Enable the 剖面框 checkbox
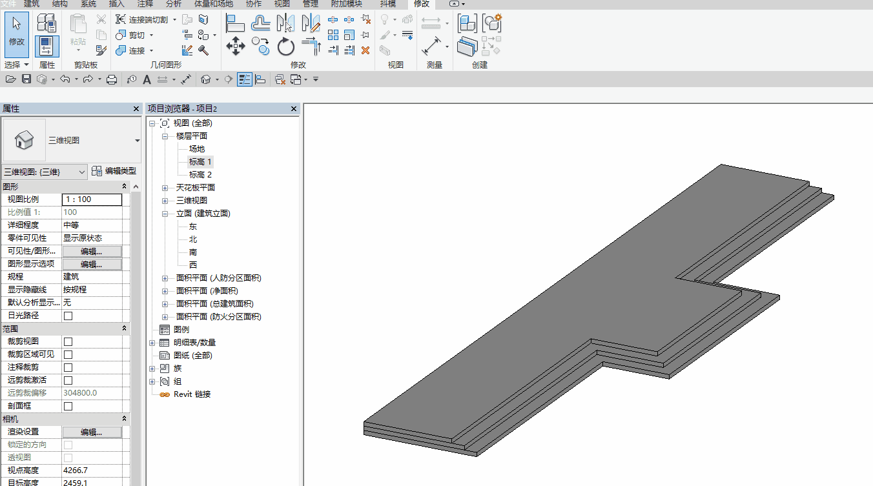The width and height of the screenshot is (873, 486). 68,406
